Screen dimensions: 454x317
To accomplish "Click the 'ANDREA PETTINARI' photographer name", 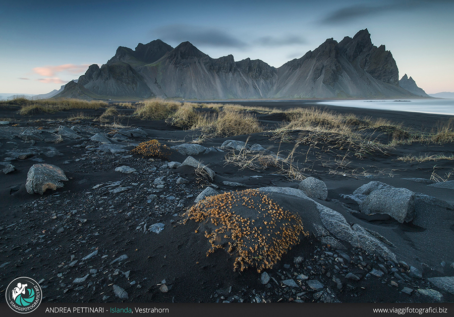I will tap(75, 310).
